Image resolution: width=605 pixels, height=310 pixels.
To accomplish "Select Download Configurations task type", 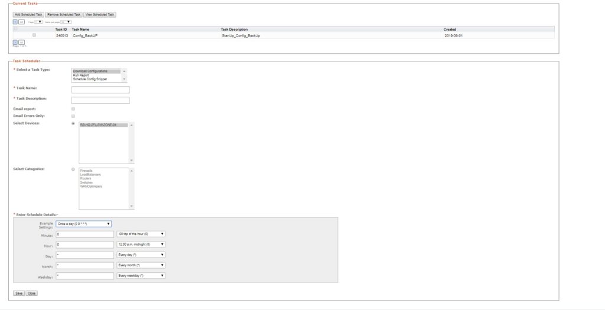I will [96, 71].
